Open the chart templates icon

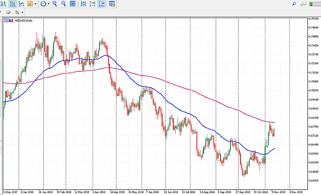[112, 4]
